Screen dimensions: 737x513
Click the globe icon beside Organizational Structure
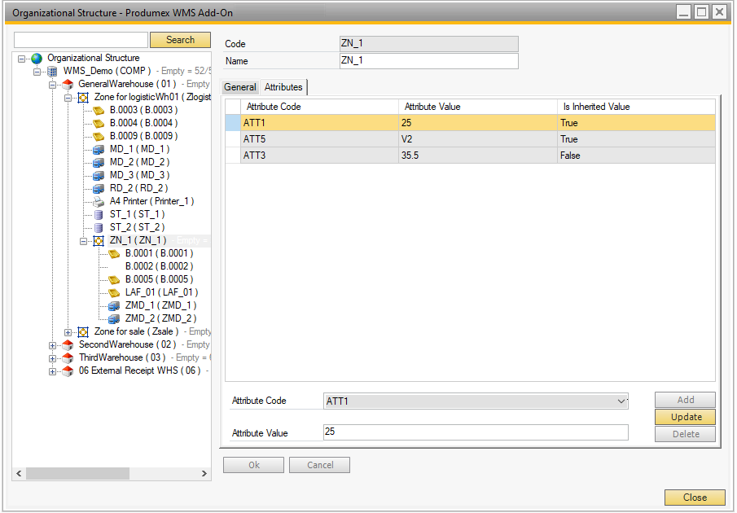pos(37,58)
